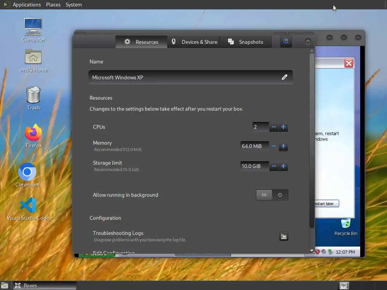This screenshot has width=387, height=290.
Task: Click the Boxes taskbar button
Action: point(45,285)
